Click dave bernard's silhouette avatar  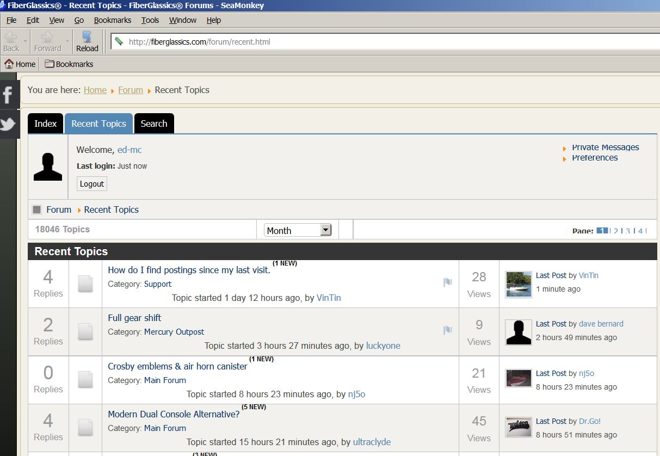pyautogui.click(x=519, y=332)
